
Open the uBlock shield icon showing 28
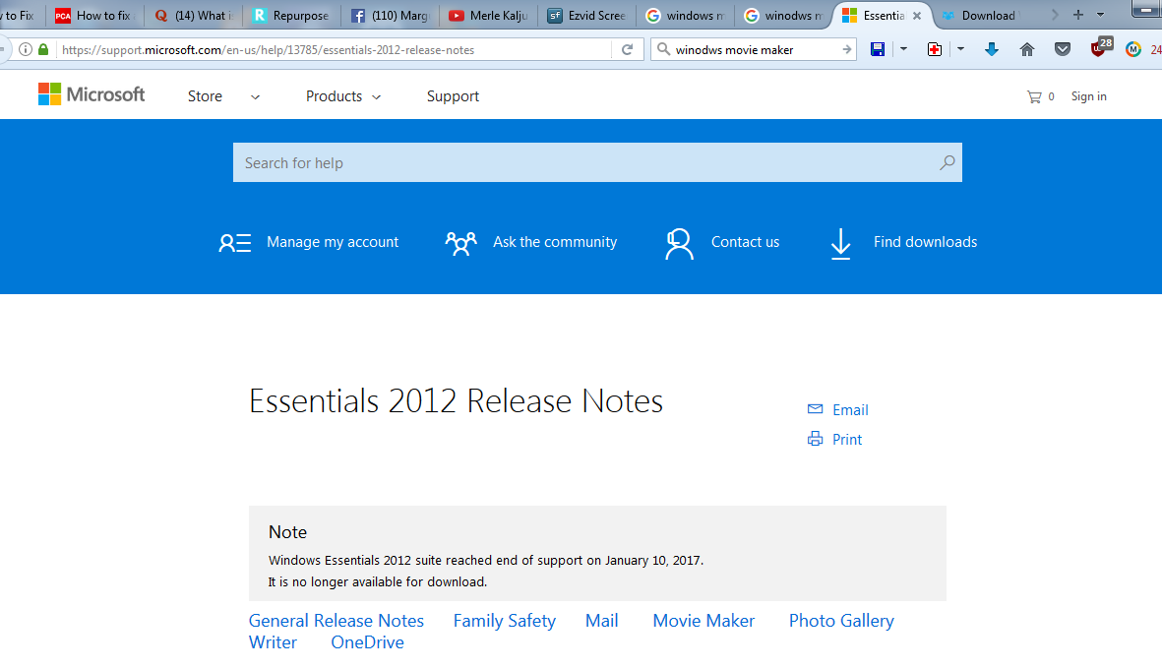click(1100, 48)
